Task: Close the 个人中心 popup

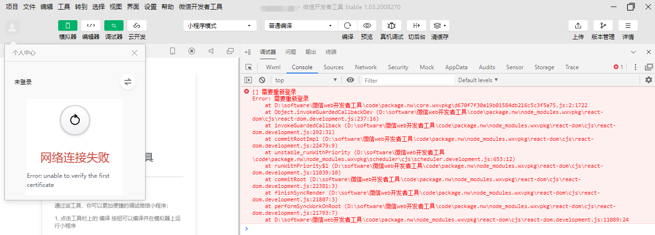Action: click(135, 53)
